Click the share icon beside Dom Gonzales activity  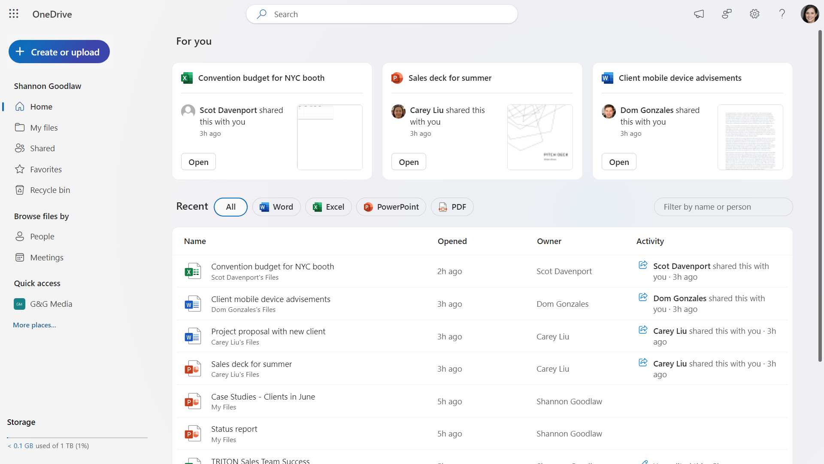click(x=642, y=297)
